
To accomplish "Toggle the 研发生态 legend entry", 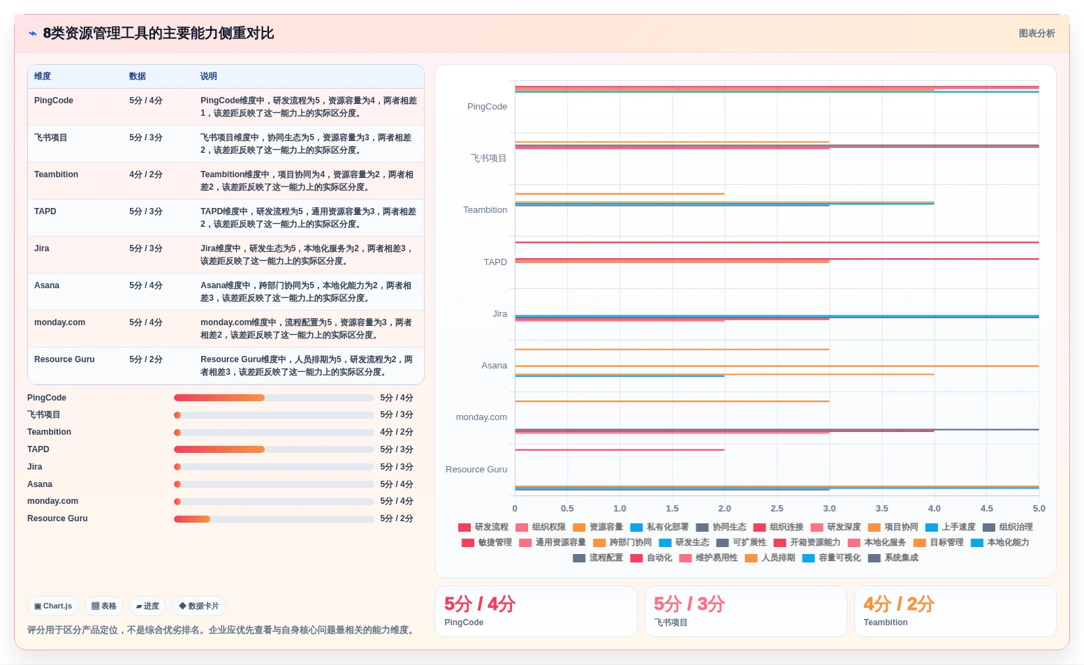I will point(684,542).
